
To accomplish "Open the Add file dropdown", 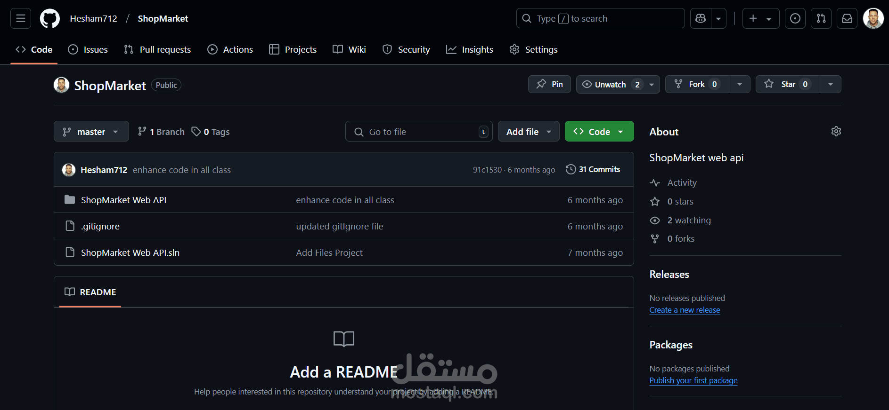I will tap(529, 132).
